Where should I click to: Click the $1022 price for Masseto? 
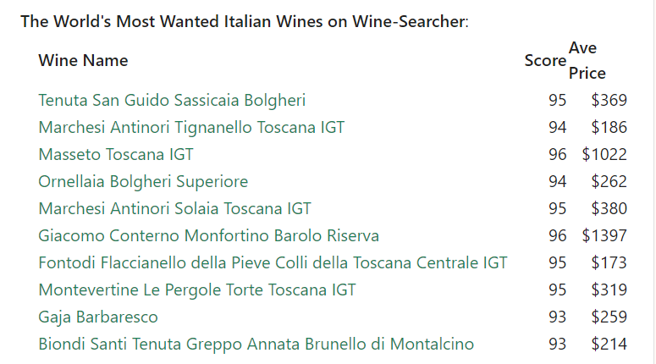pyautogui.click(x=604, y=154)
